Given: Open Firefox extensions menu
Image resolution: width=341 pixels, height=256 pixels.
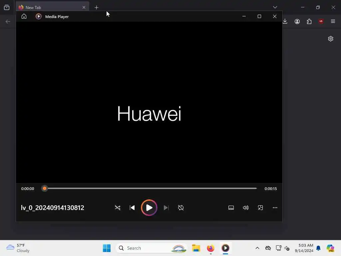Looking at the screenshot, I should click(309, 21).
